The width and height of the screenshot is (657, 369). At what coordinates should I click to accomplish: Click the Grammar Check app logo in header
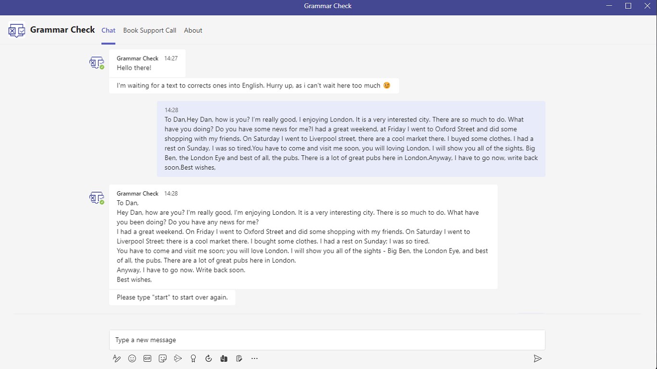click(x=16, y=30)
